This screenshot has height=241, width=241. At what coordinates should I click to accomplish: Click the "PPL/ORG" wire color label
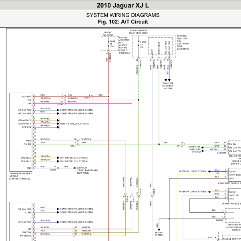(x=45, y=122)
